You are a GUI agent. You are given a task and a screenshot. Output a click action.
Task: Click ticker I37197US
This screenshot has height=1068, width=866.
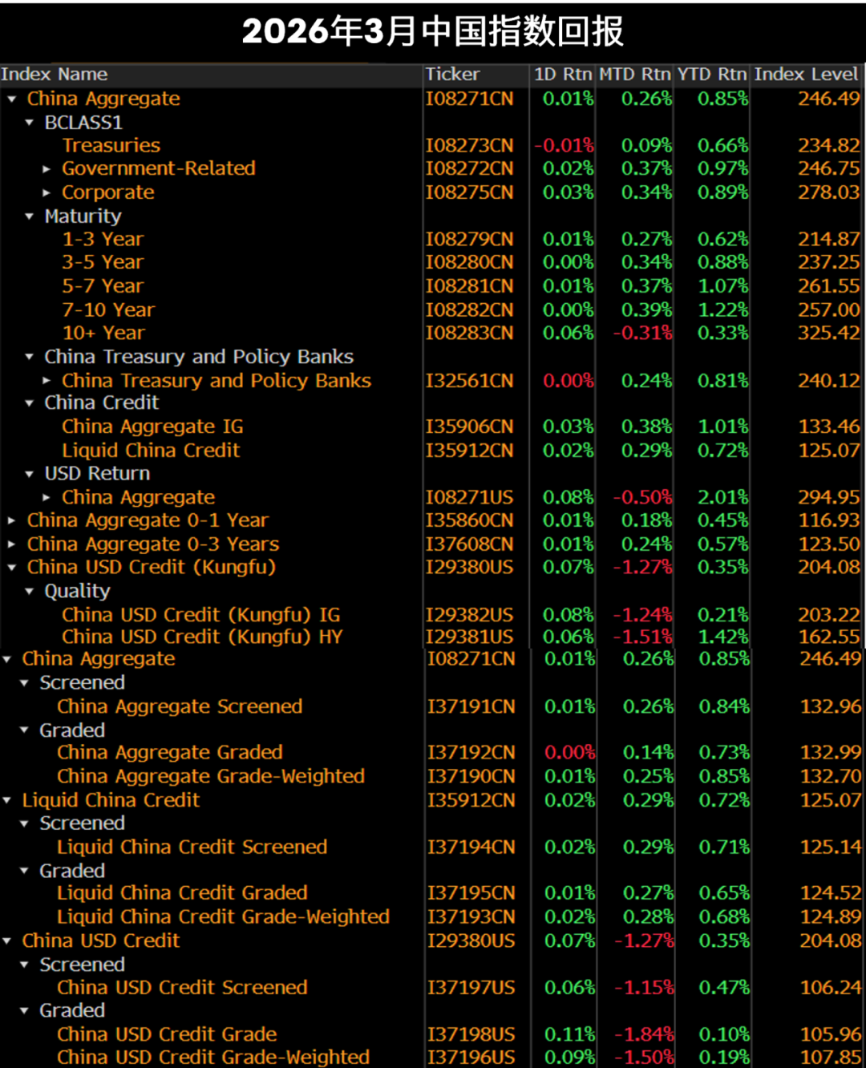[x=471, y=988]
